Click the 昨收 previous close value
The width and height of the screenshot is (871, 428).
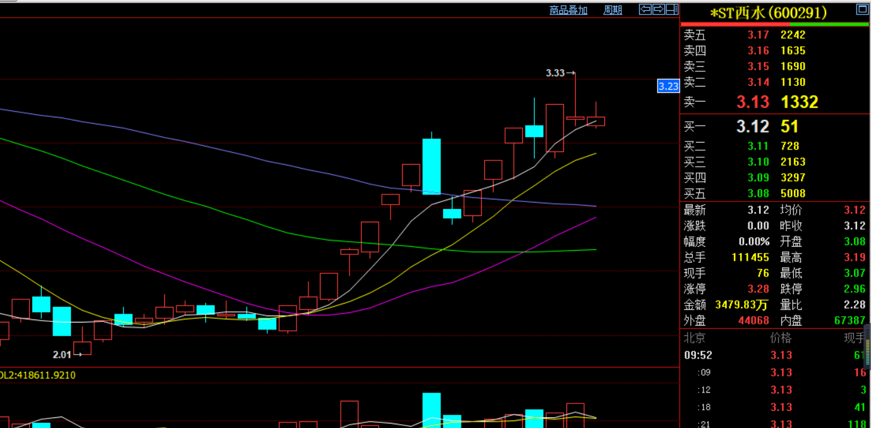click(855, 226)
